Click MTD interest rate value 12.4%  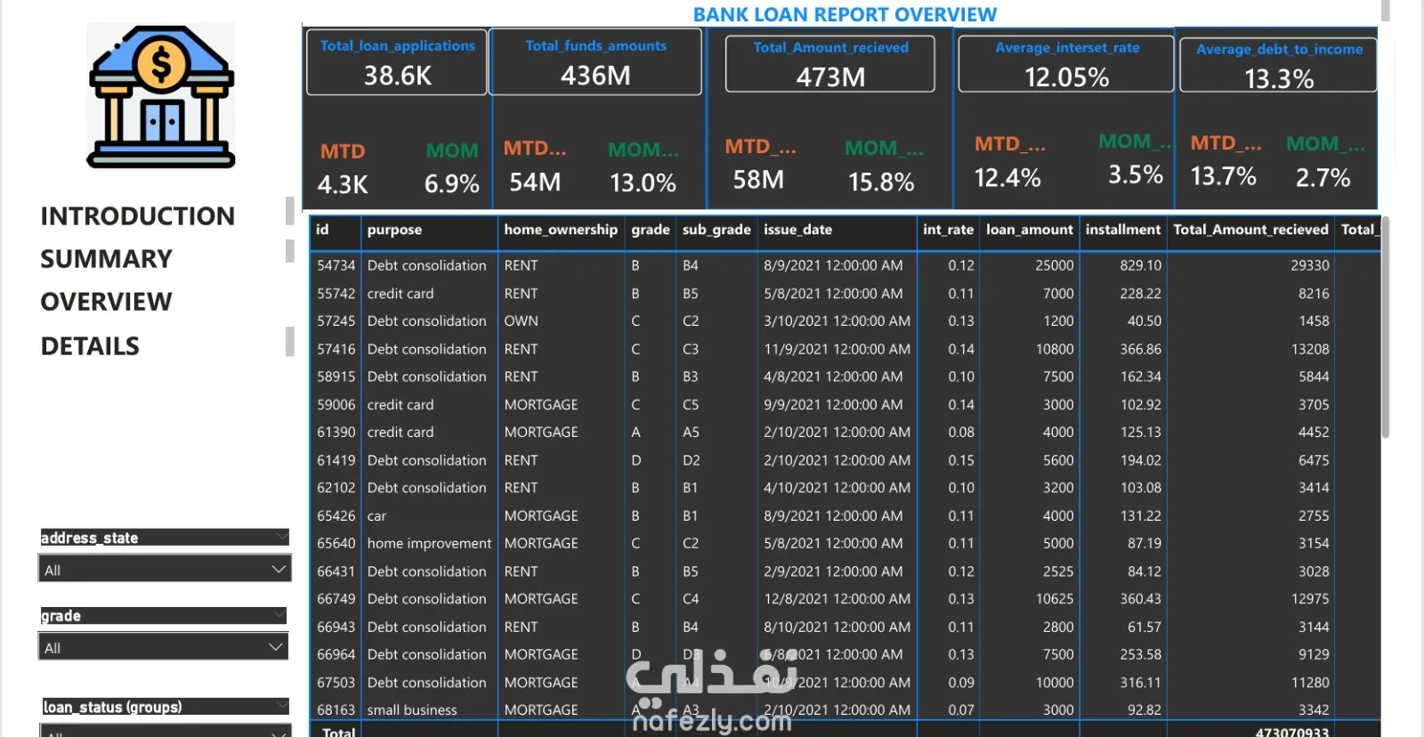point(1007,178)
